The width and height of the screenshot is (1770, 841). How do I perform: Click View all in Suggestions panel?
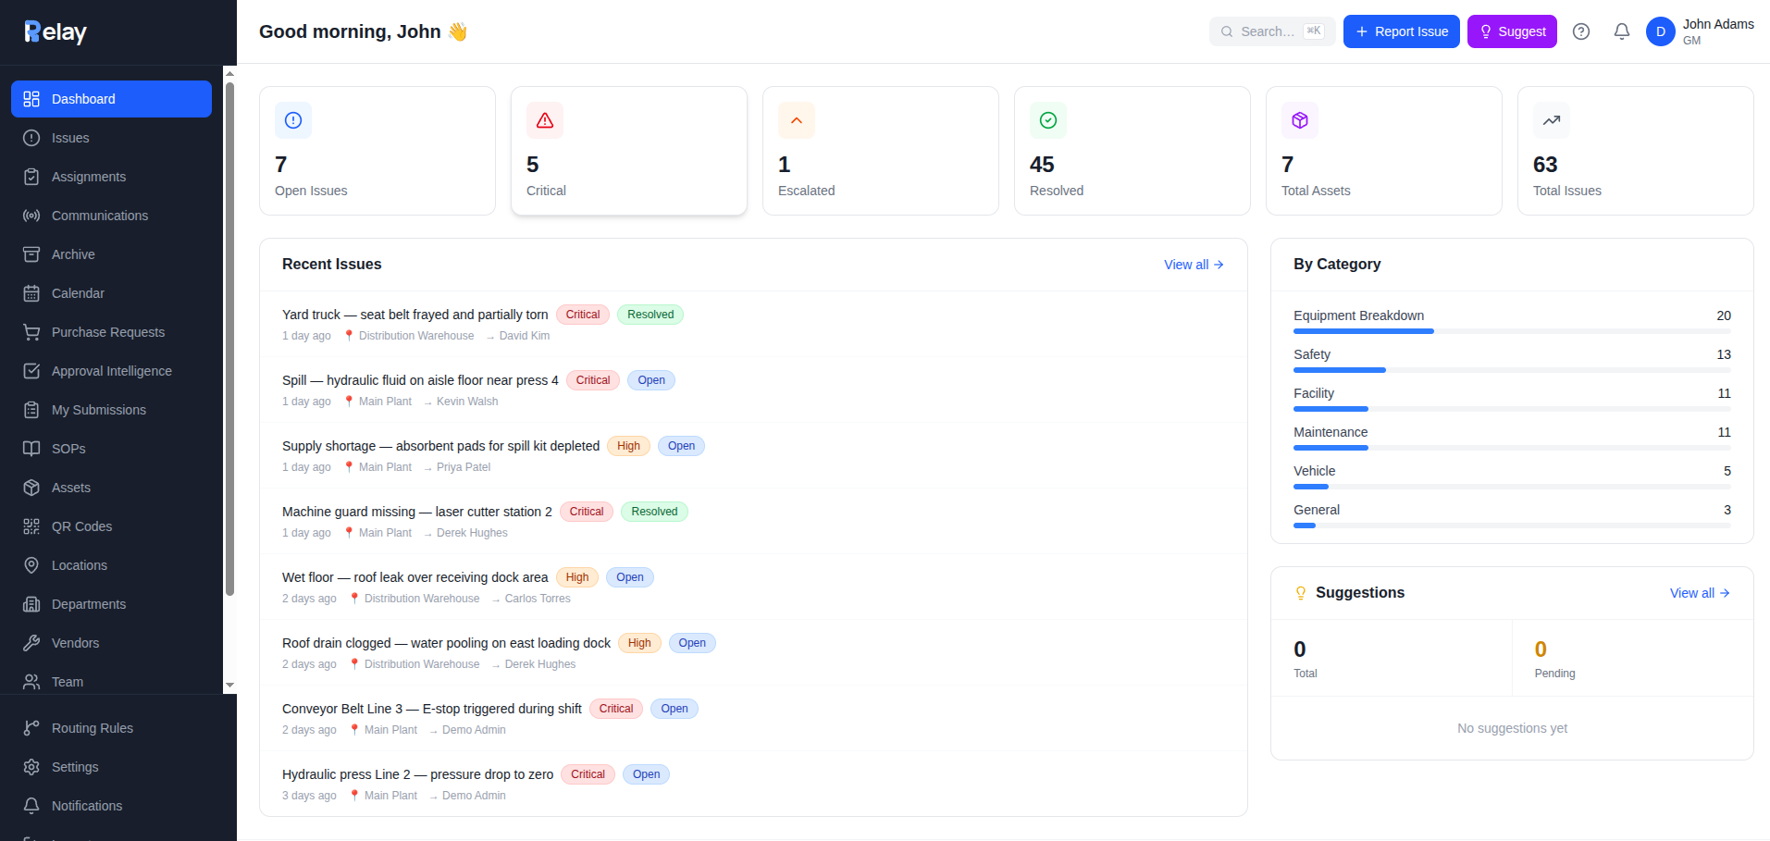tap(1700, 593)
